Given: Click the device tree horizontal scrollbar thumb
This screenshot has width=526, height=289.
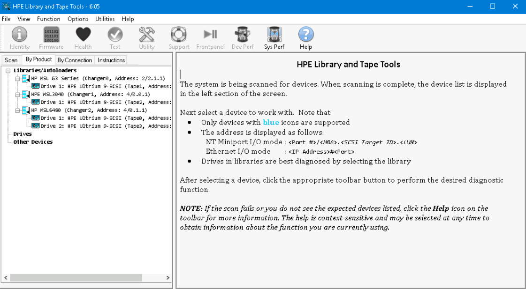Looking at the screenshot, I should click(x=76, y=278).
